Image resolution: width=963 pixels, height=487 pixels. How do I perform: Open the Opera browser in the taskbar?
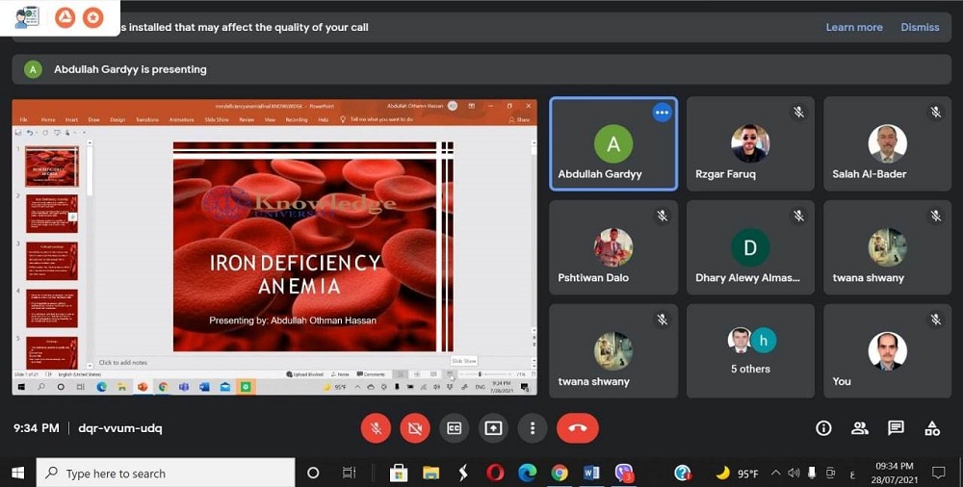(x=495, y=473)
